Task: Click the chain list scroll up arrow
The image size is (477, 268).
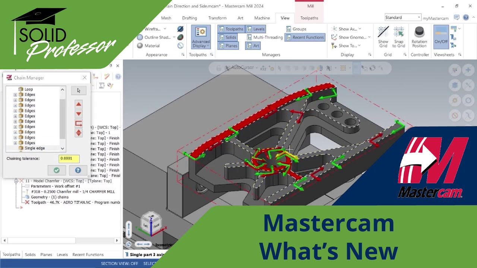Action: tap(62, 89)
